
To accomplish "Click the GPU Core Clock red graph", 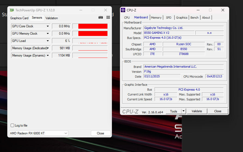I will click(x=90, y=26).
